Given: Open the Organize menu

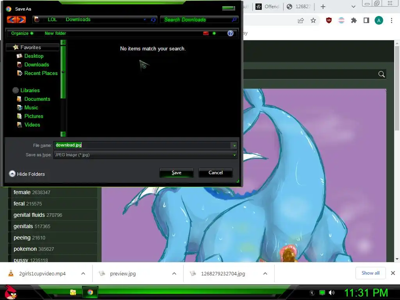Looking at the screenshot, I should coord(22,33).
